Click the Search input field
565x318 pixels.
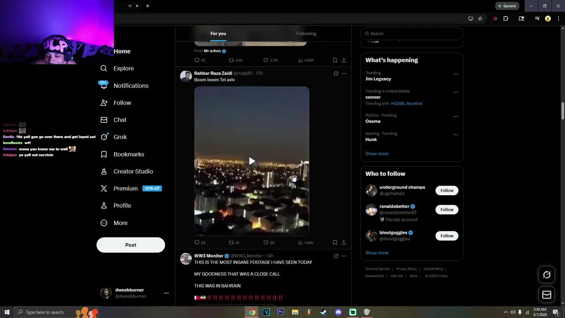click(x=412, y=34)
